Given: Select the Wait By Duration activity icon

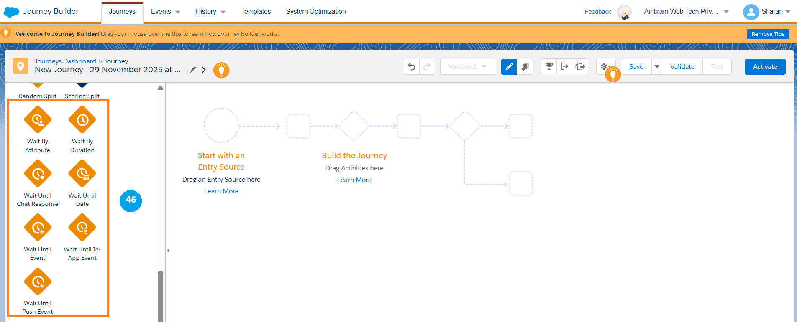Looking at the screenshot, I should (82, 120).
